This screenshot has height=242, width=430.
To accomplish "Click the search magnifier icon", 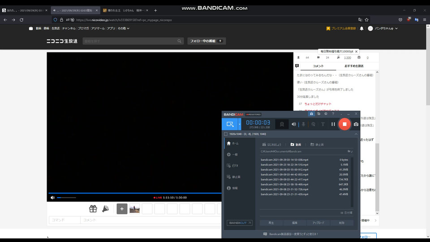I will click(179, 41).
